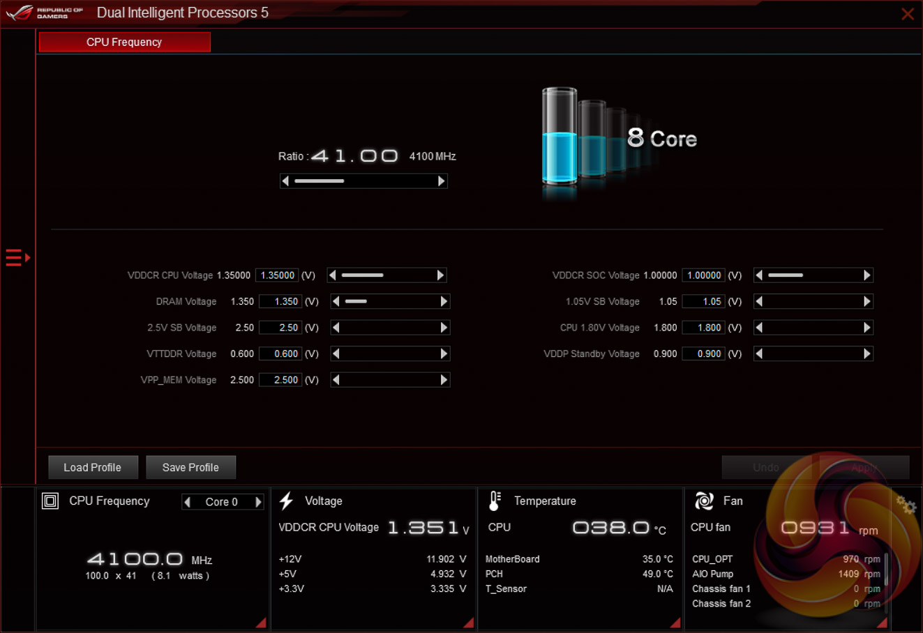Viewport: 923px width, 633px height.
Task: Click the Save Profile button
Action: coord(190,467)
